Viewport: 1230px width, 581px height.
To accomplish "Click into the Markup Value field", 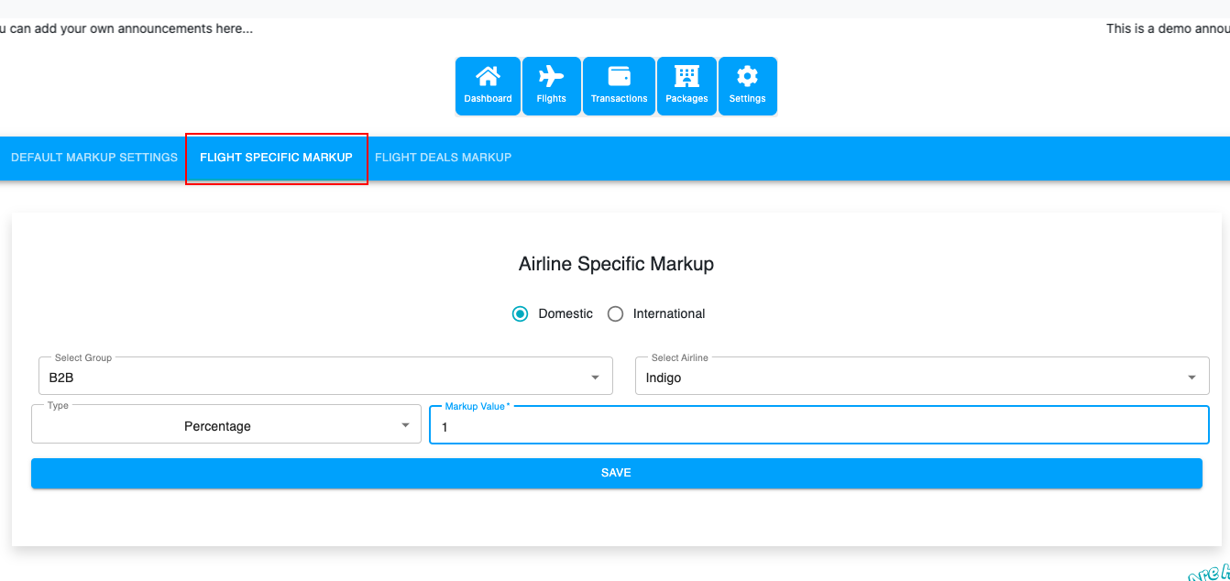I will pos(818,427).
